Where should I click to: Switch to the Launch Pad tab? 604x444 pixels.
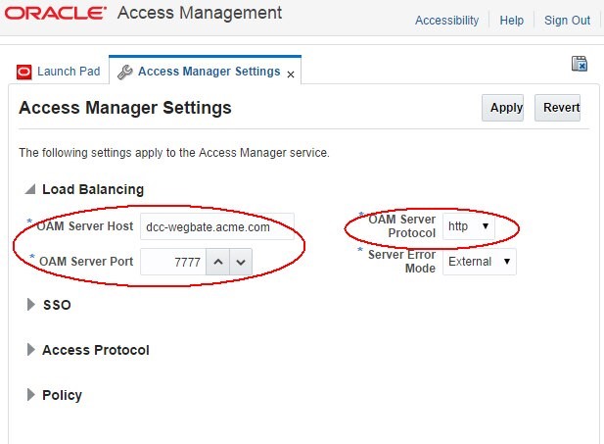tap(68, 72)
